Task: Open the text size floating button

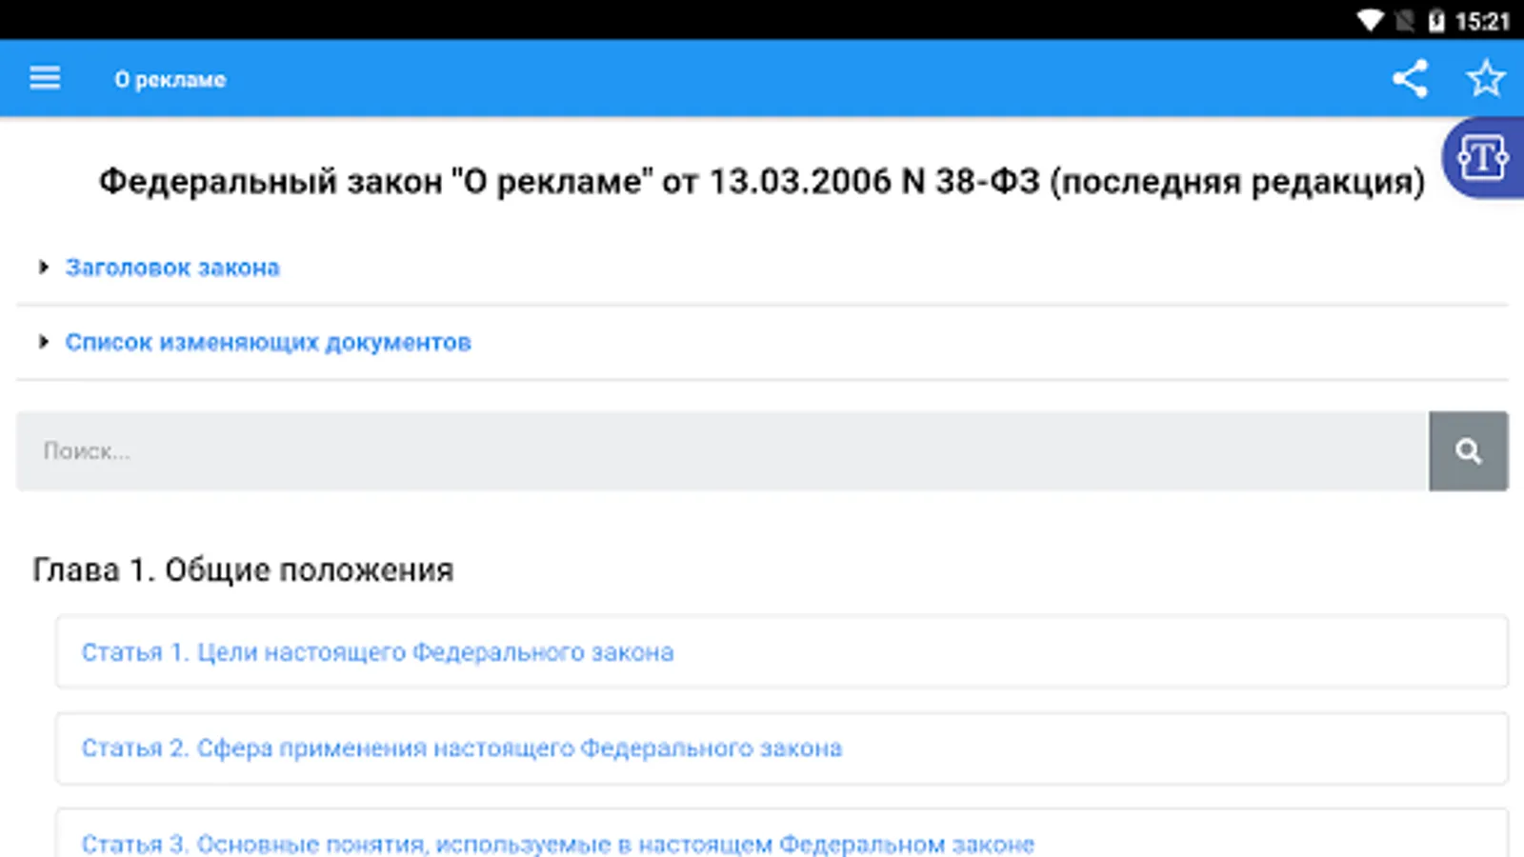Action: [1484, 157]
